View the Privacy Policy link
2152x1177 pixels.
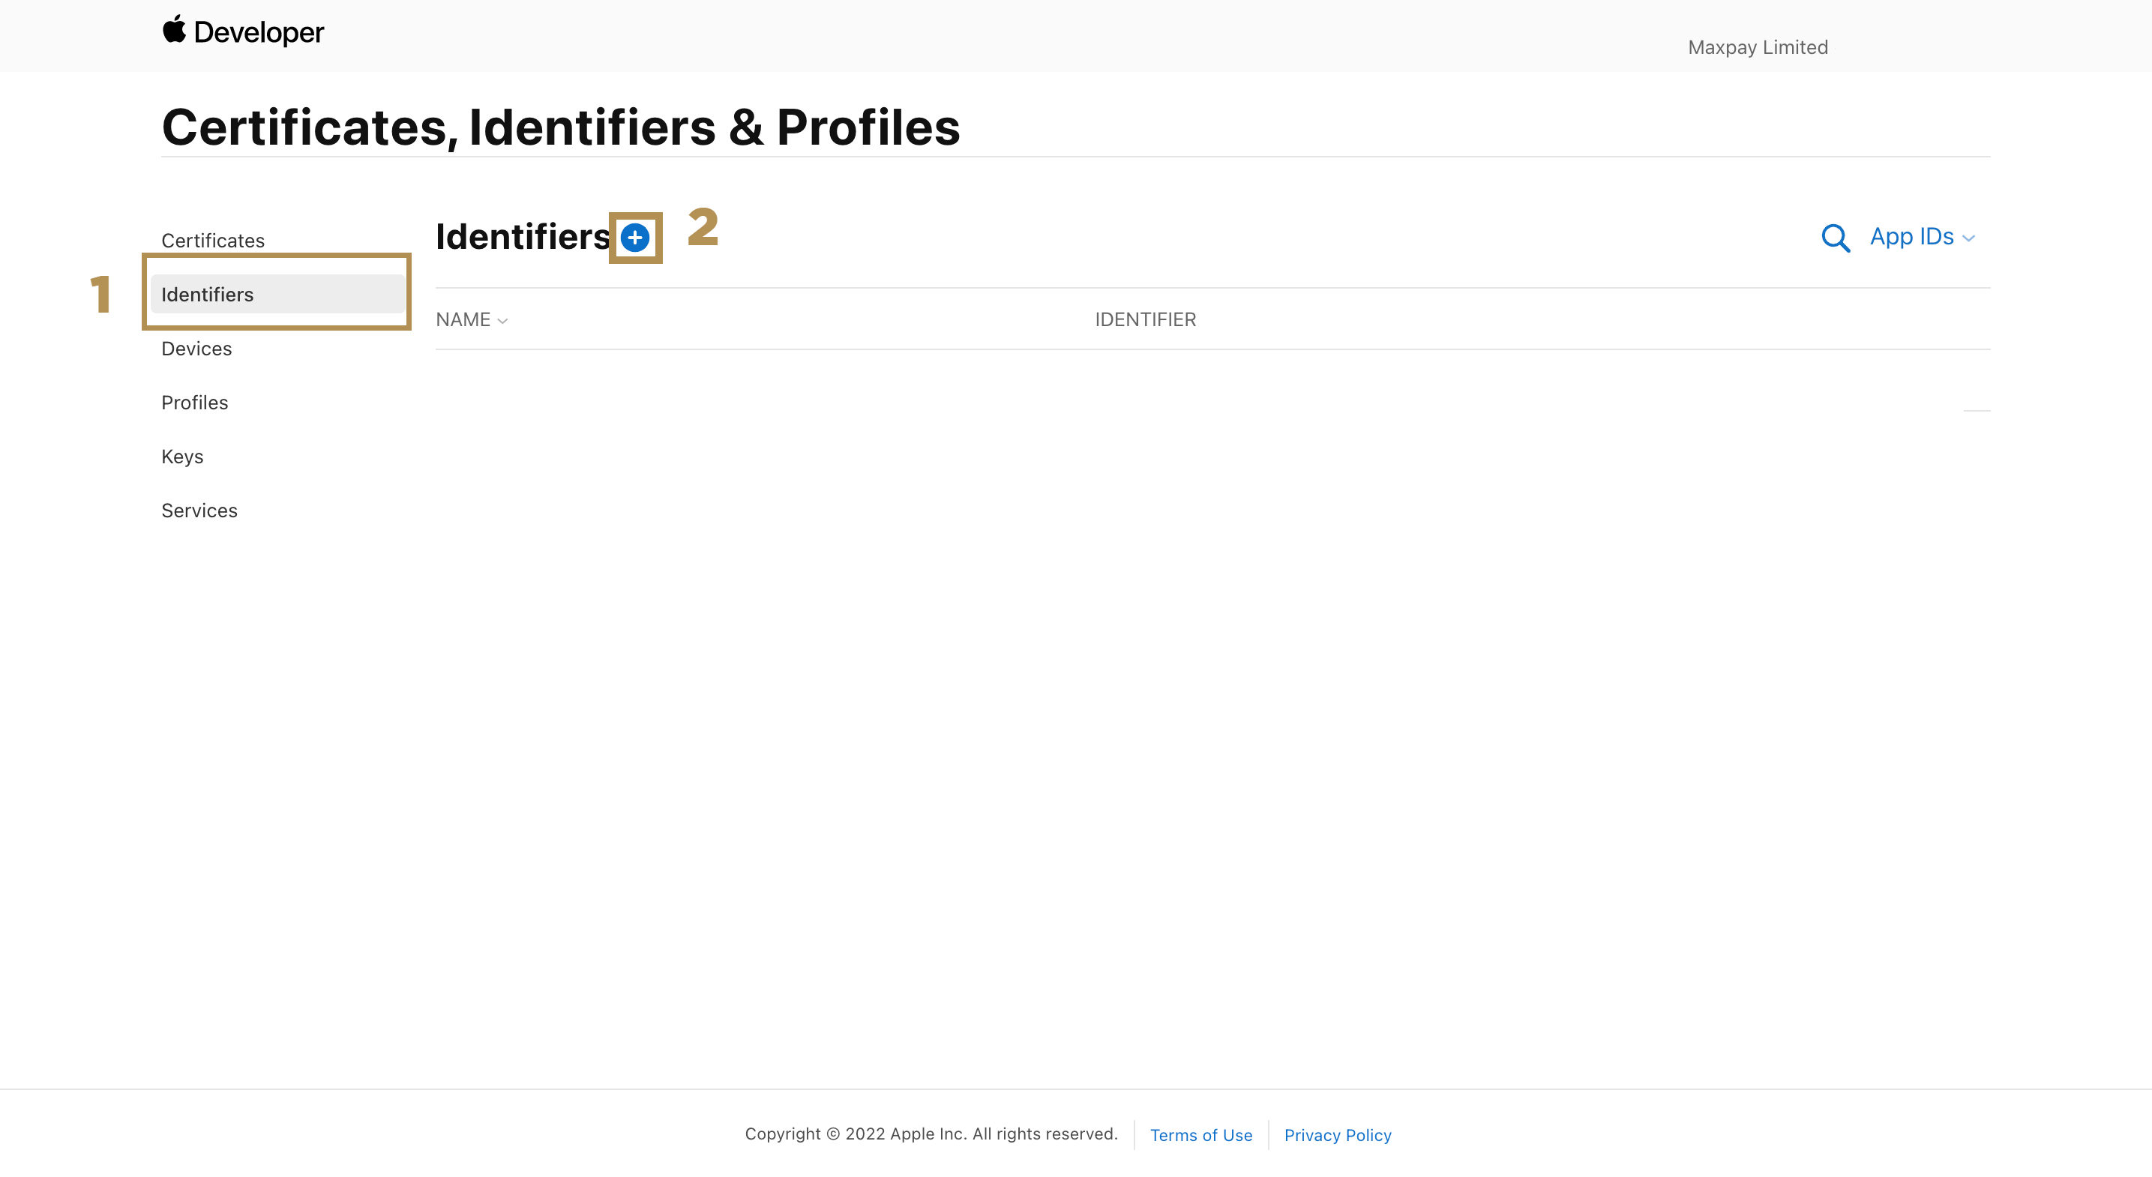[1337, 1134]
